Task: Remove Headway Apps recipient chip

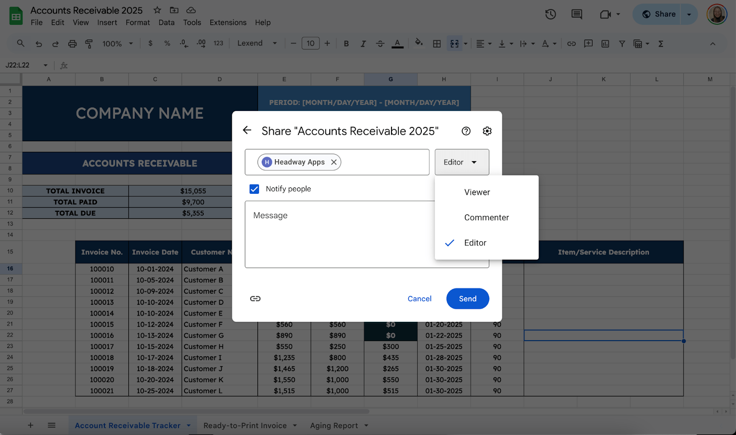Action: 334,162
